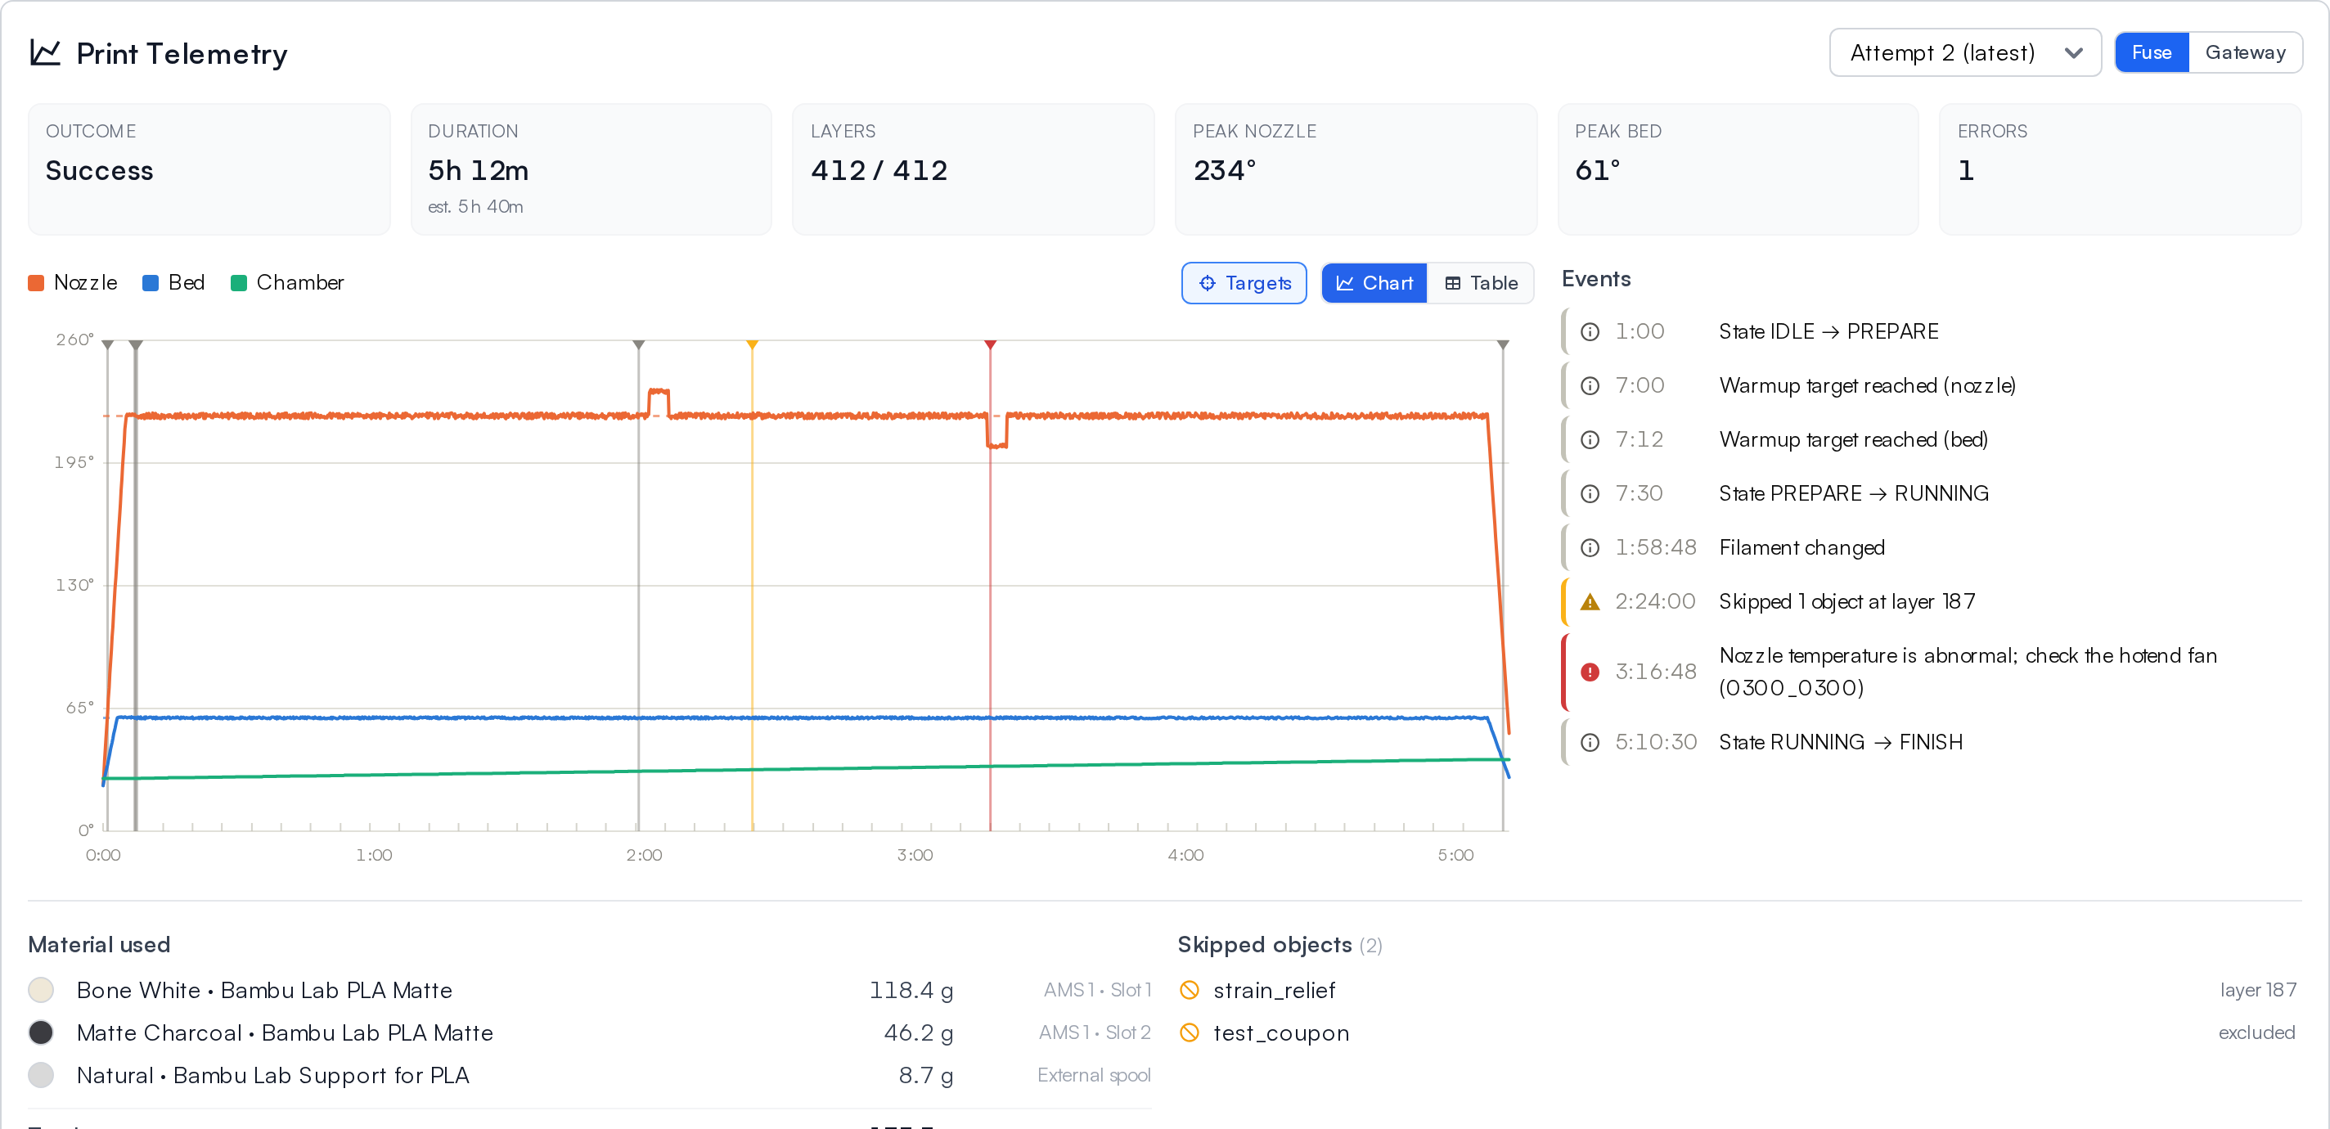Click the excluded label for test_coupon

coord(2256,1032)
